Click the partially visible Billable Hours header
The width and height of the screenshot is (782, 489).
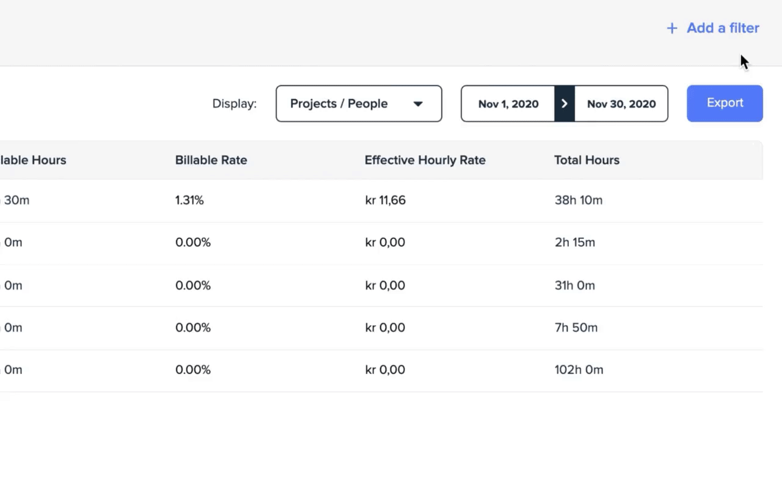[33, 160]
